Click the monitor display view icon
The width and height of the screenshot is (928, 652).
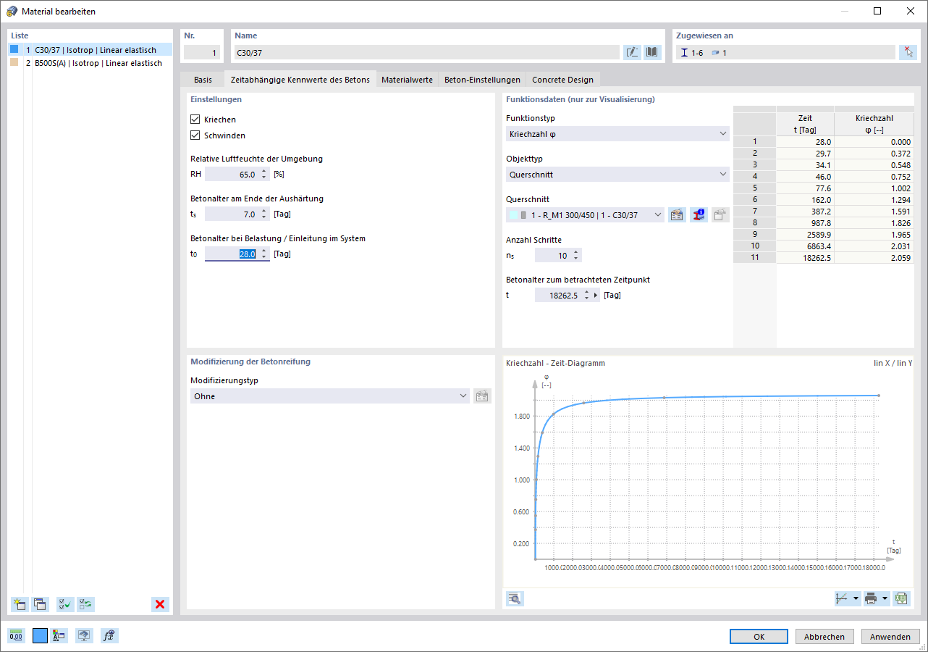click(85, 636)
